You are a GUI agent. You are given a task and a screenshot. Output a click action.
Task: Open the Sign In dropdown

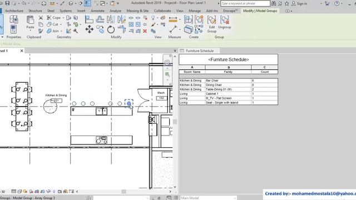point(321,3)
